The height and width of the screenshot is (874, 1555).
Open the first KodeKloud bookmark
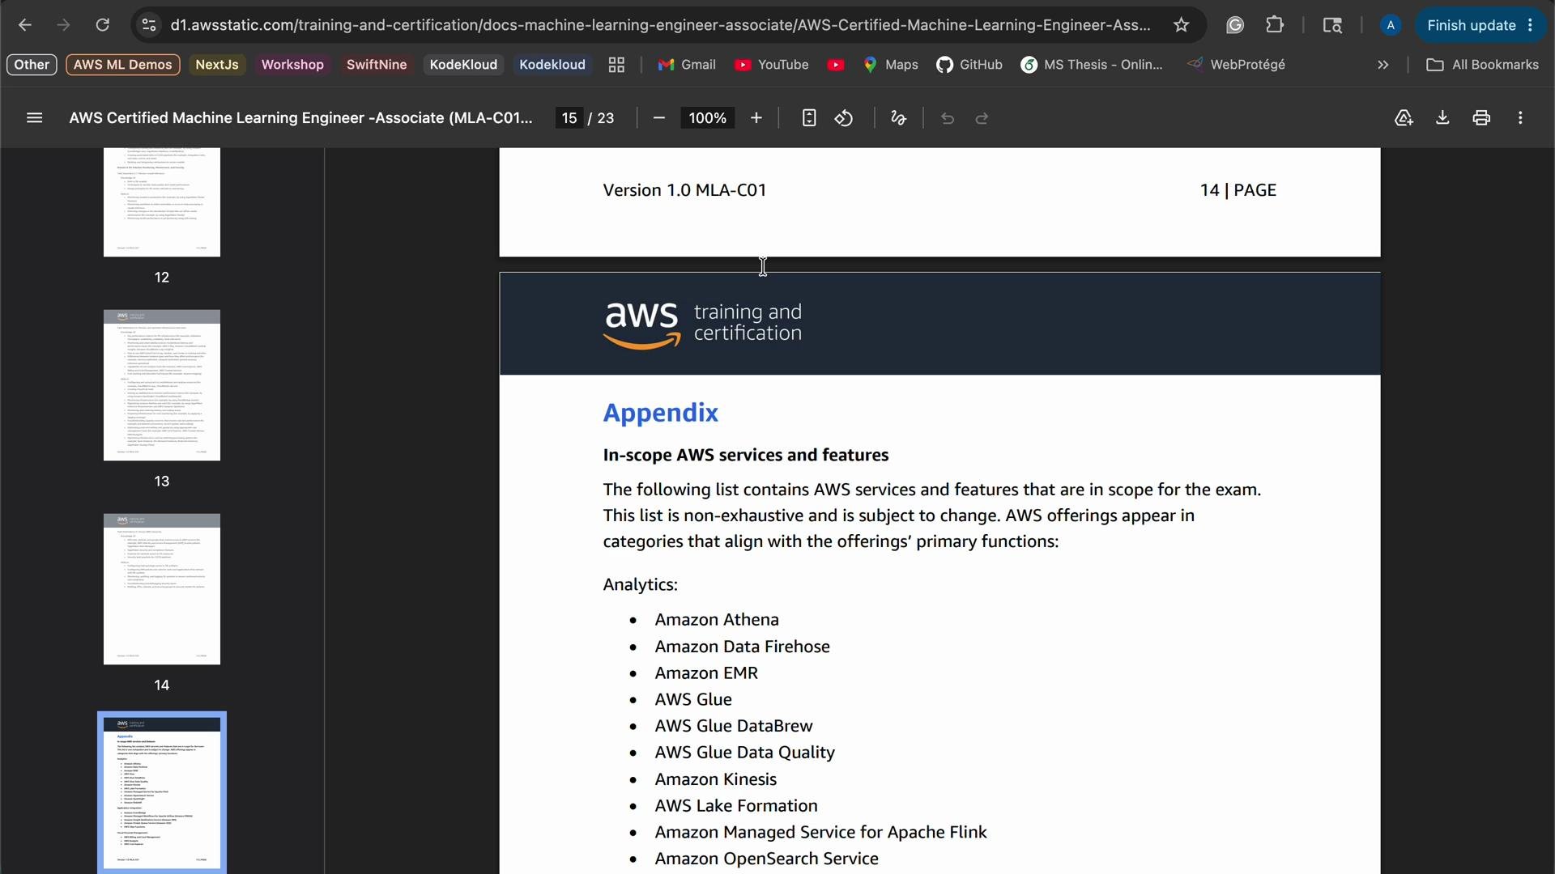click(x=463, y=65)
